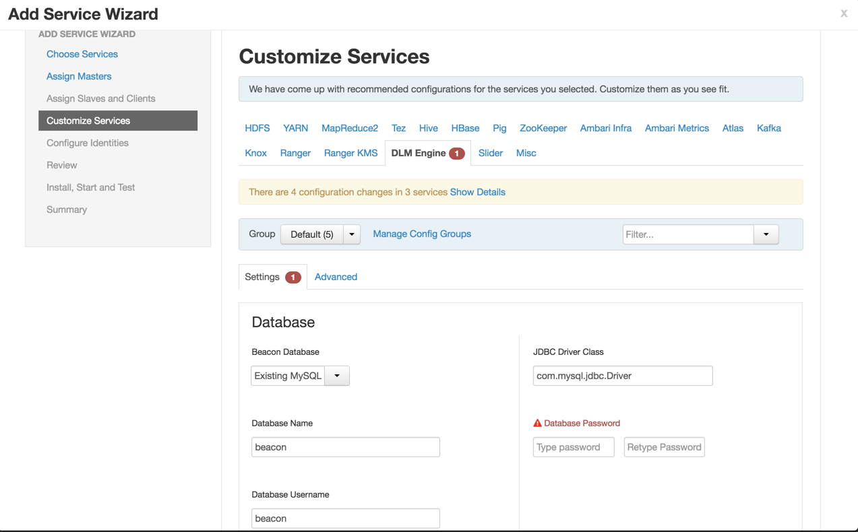
Task: Navigate to Assign Masters step
Action: [x=79, y=76]
